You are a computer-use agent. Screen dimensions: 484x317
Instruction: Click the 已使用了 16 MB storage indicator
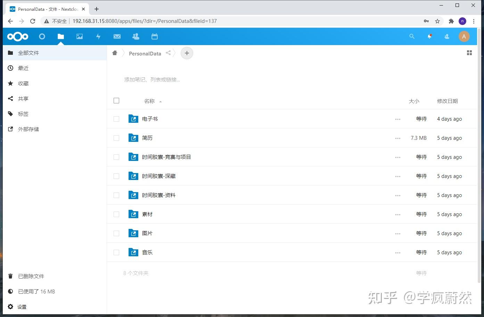[36, 291]
